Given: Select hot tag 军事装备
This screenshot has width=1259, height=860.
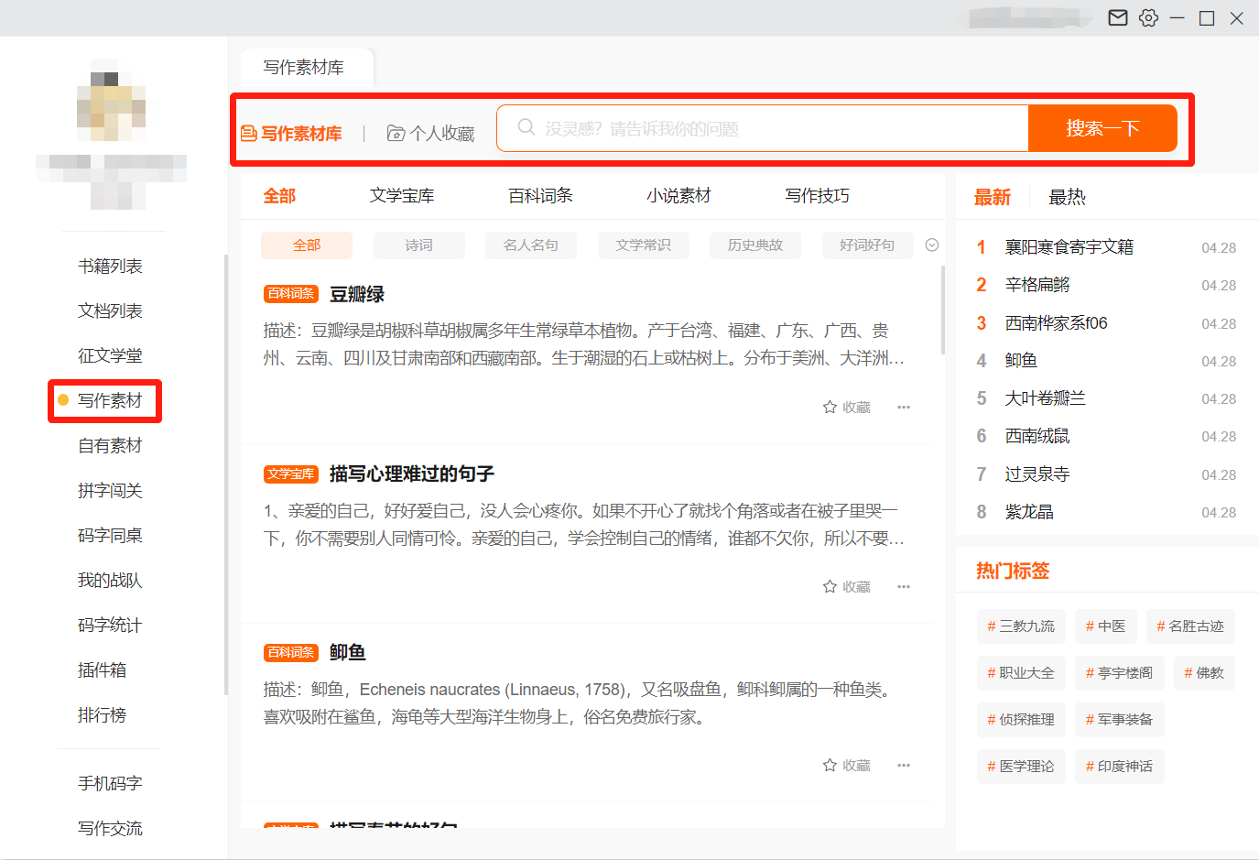Looking at the screenshot, I should pos(1120,720).
